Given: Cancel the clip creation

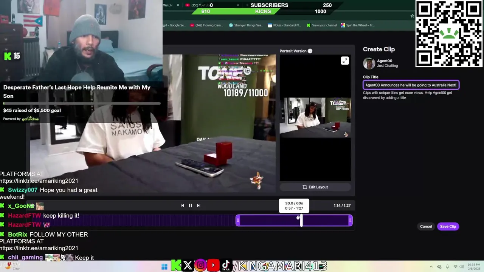Looking at the screenshot, I should coord(426,226).
